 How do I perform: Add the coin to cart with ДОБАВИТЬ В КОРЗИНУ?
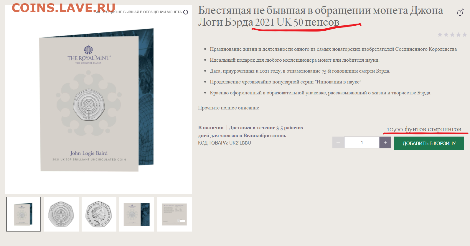pos(429,143)
